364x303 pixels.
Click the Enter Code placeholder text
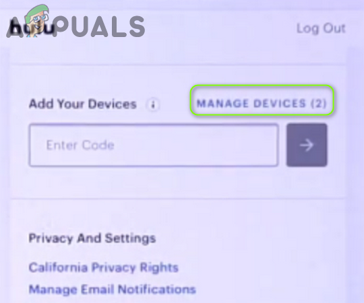coord(80,145)
